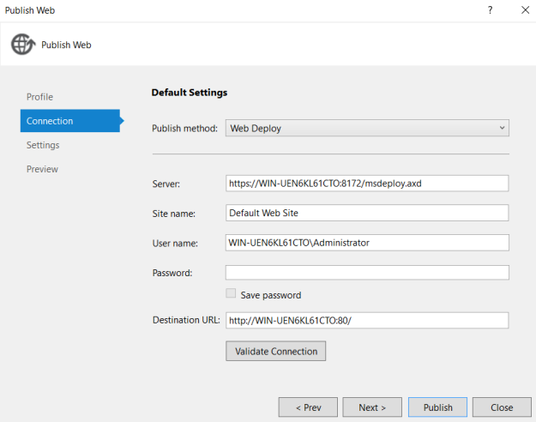
Task: Go to the Settings tab
Action: (43, 145)
